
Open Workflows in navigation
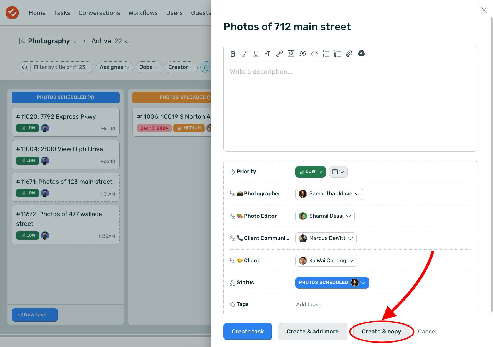pyautogui.click(x=143, y=13)
